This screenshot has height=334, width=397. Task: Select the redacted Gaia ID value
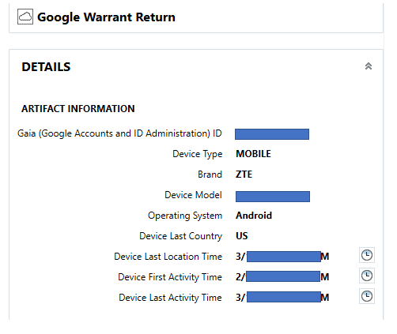click(272, 134)
